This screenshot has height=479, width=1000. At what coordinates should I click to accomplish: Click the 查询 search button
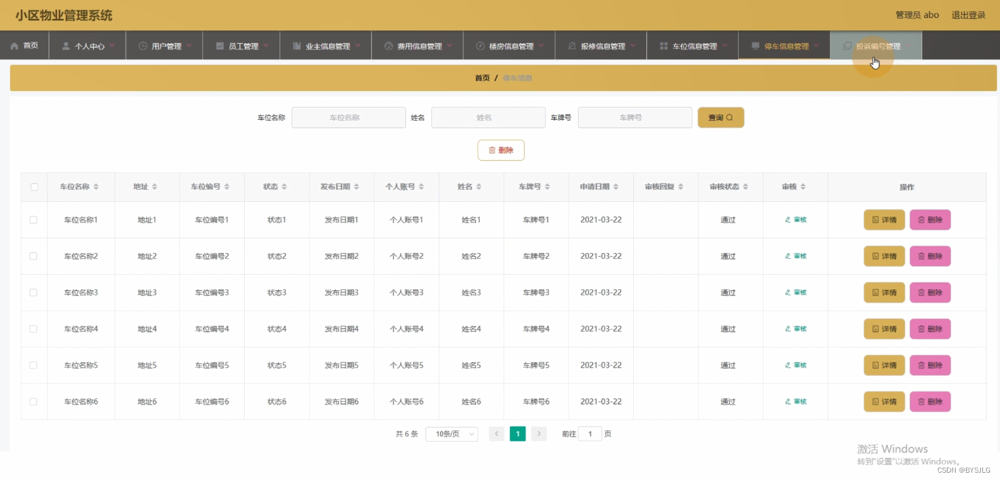coord(720,118)
